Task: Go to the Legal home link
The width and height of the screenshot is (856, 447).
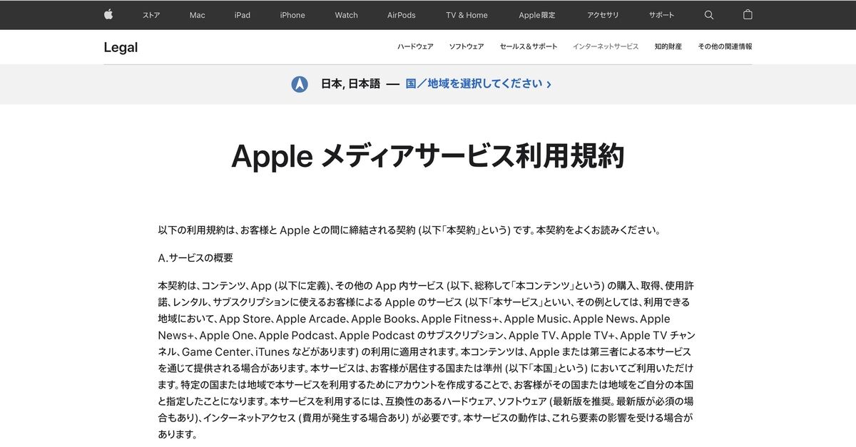Action: [121, 48]
